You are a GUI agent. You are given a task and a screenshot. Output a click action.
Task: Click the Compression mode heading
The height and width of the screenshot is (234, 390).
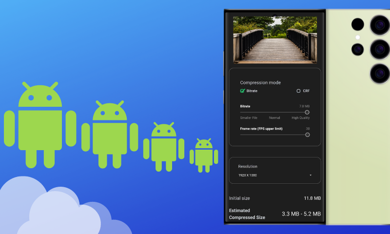[x=260, y=82]
